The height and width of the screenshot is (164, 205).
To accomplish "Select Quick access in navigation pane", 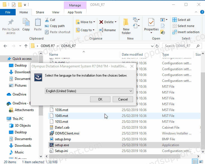I will pyautogui.click(x=20, y=59).
